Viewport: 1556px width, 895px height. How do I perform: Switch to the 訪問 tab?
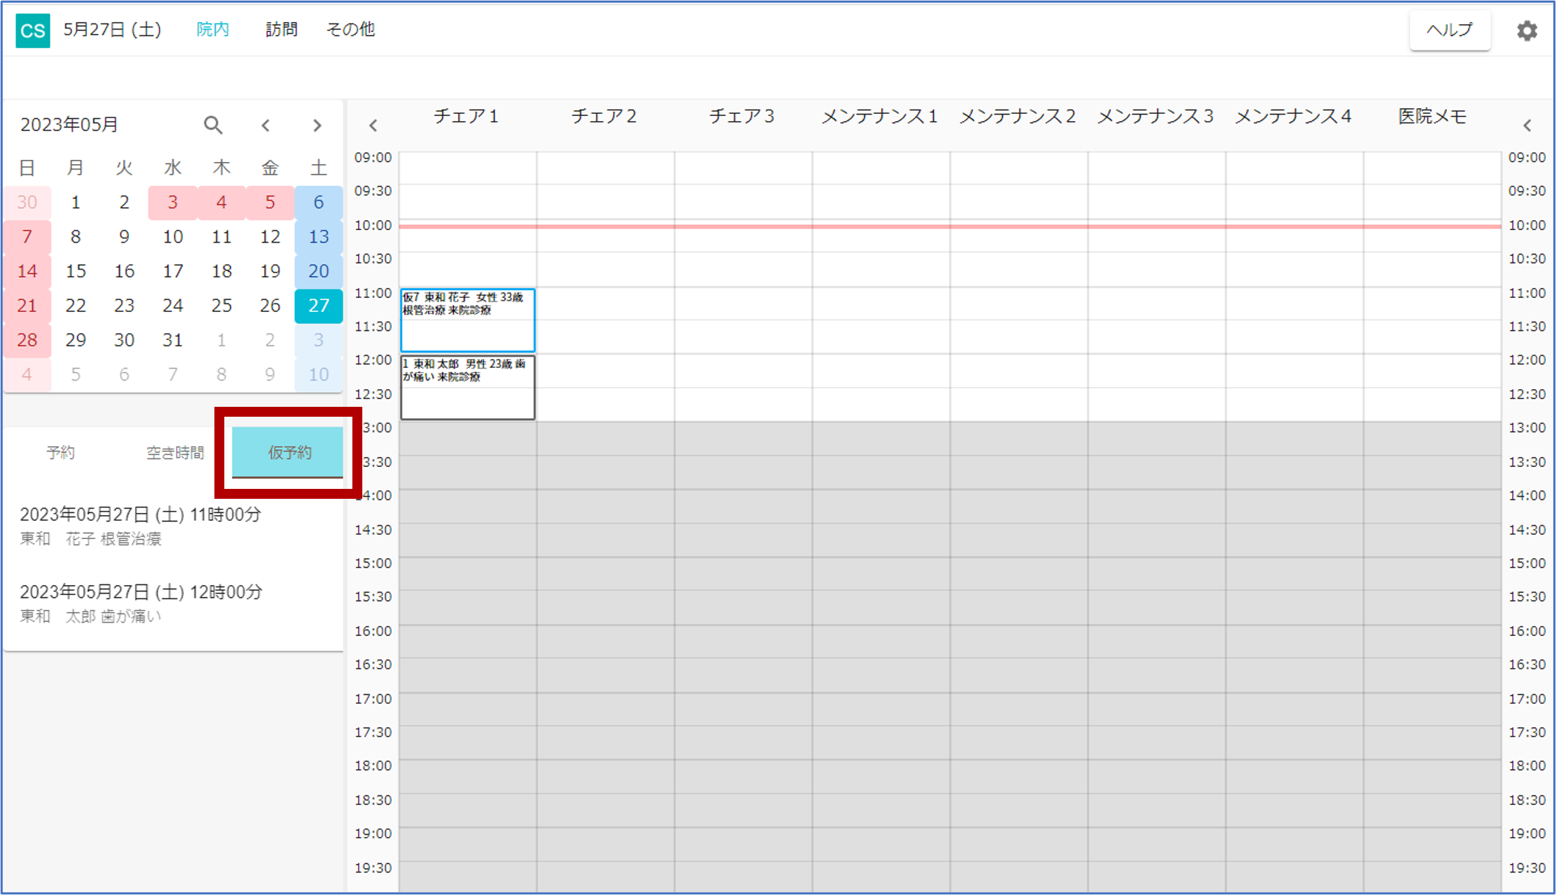point(281,30)
